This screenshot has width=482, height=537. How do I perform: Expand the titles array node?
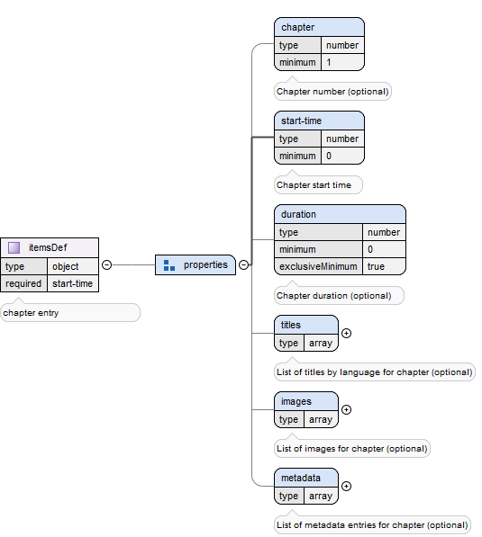(347, 333)
